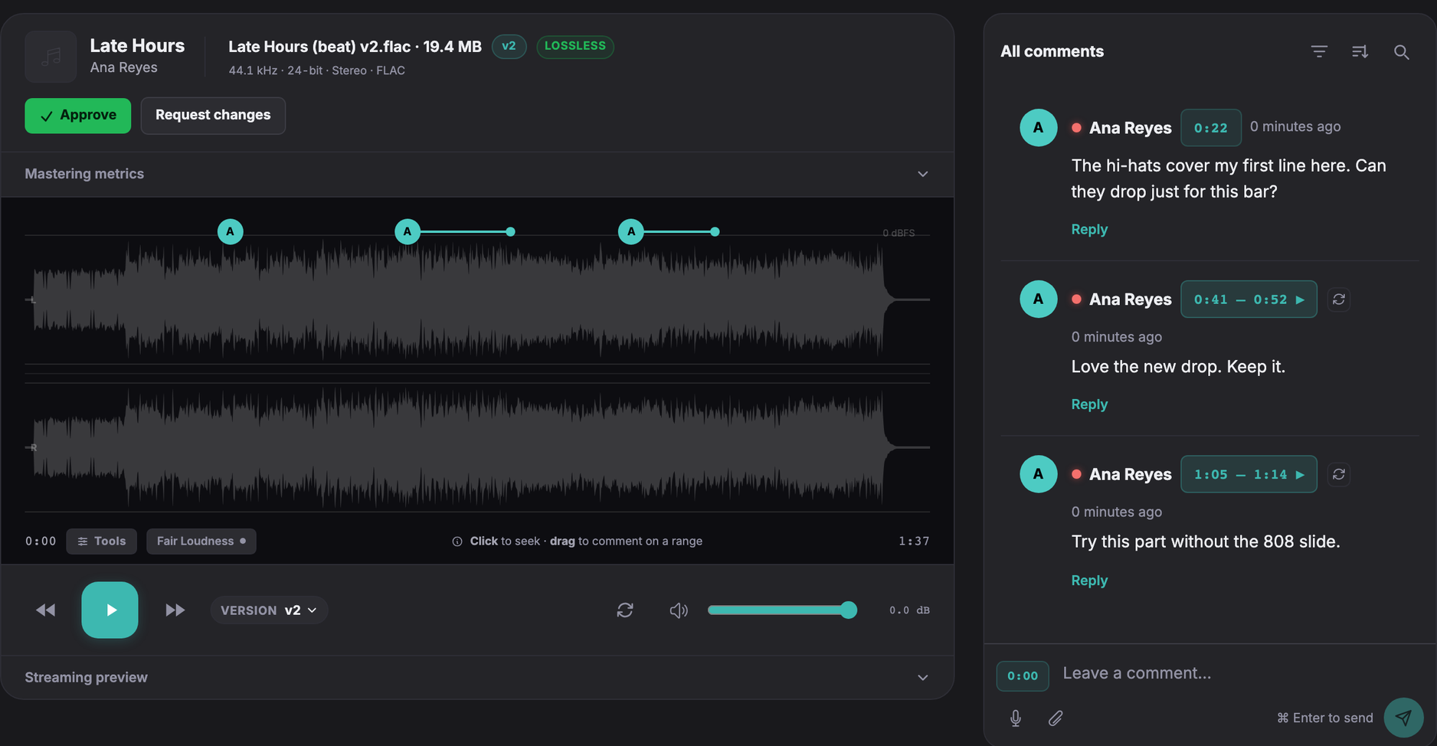Click the sort comments icon
1437x746 pixels.
coord(1360,51)
